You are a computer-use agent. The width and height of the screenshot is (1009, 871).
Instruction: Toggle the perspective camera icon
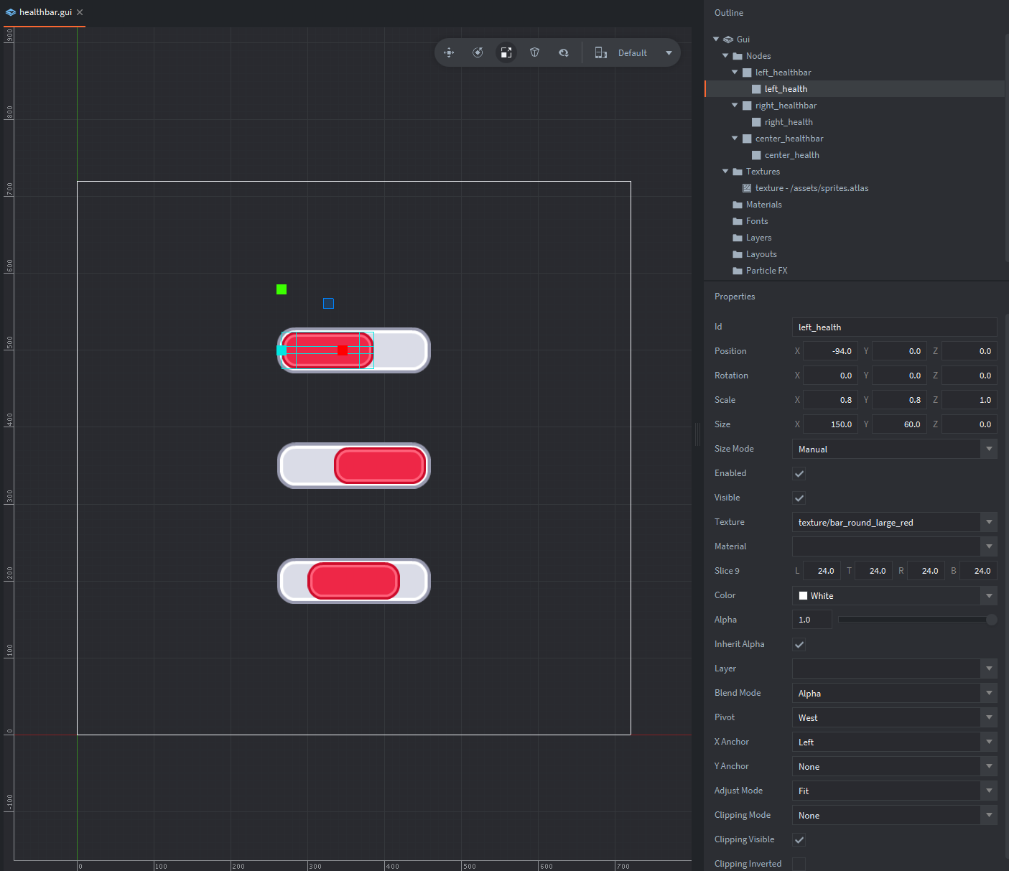coord(535,52)
